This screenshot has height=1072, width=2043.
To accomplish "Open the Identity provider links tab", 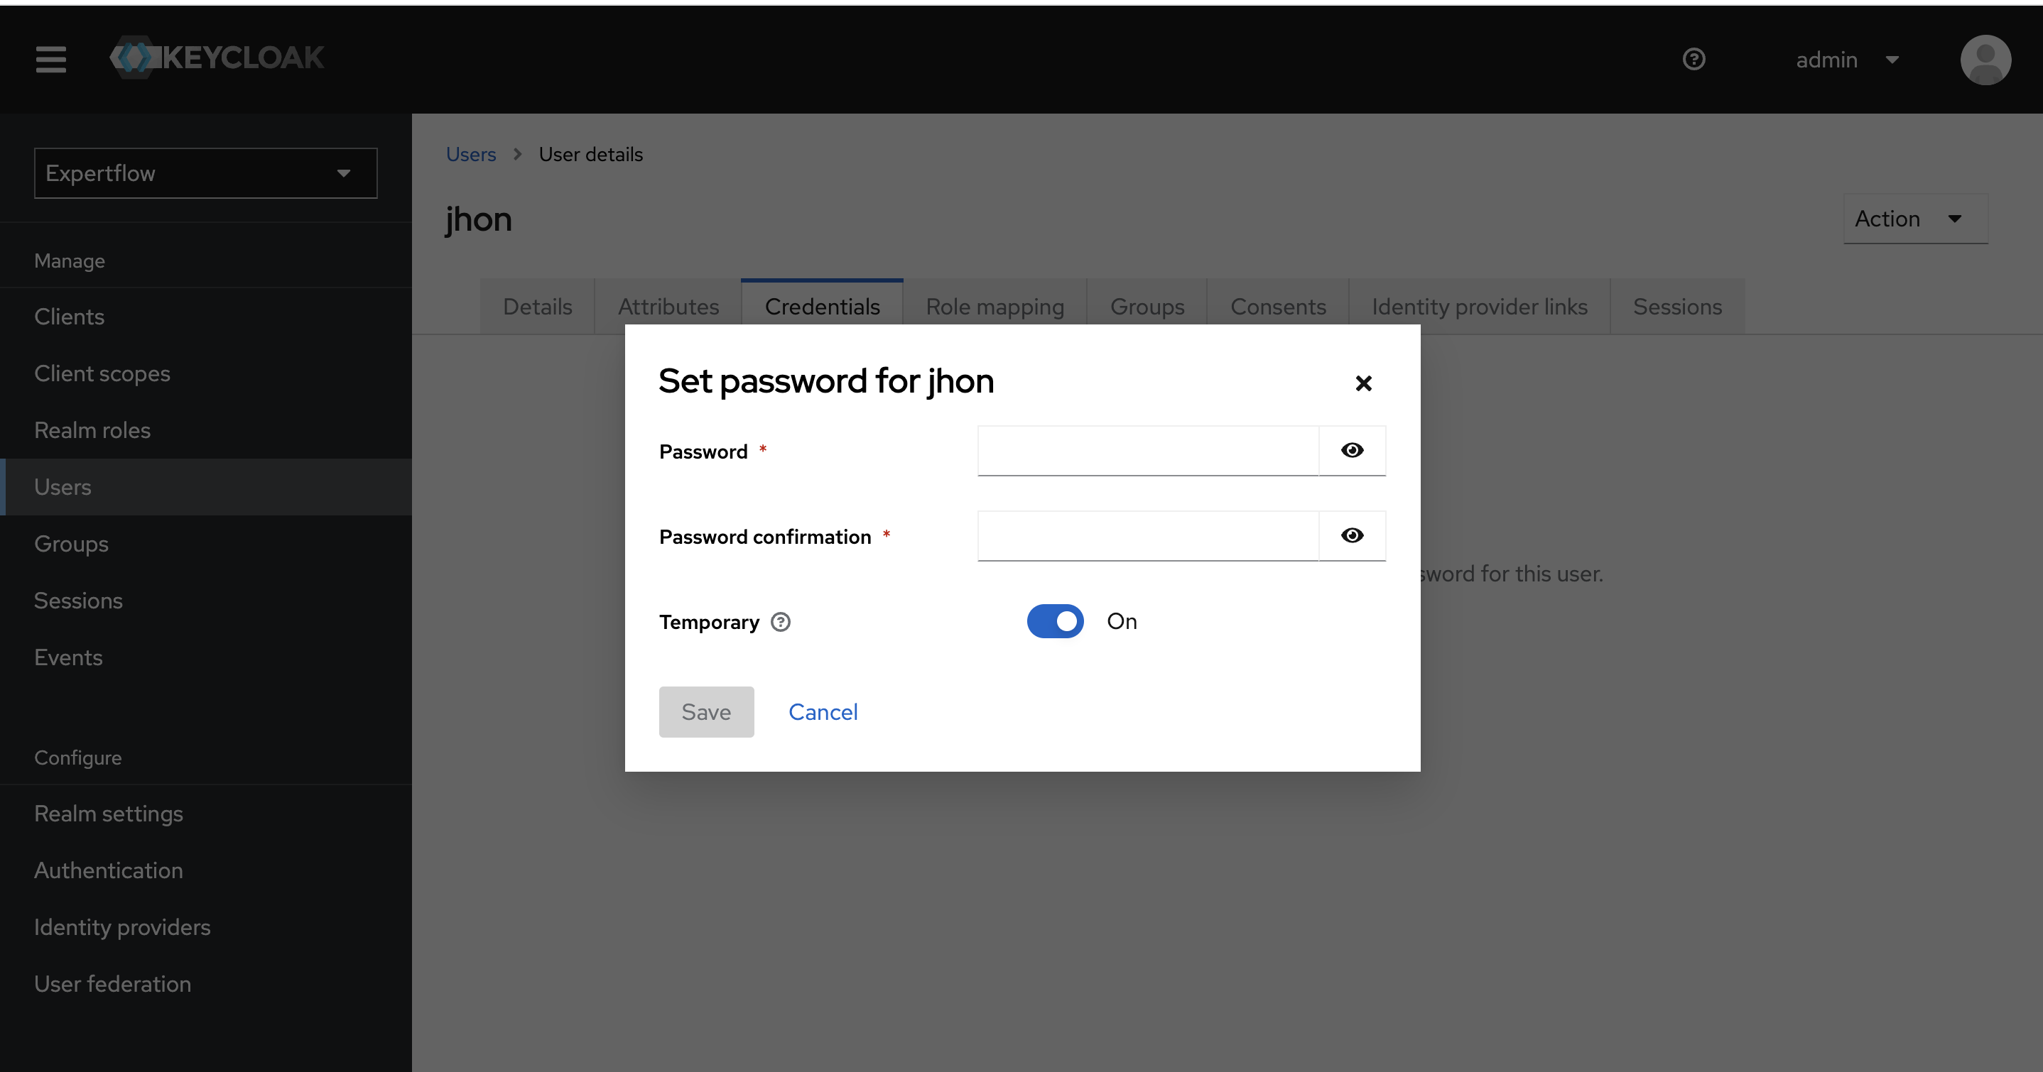I will pyautogui.click(x=1479, y=306).
